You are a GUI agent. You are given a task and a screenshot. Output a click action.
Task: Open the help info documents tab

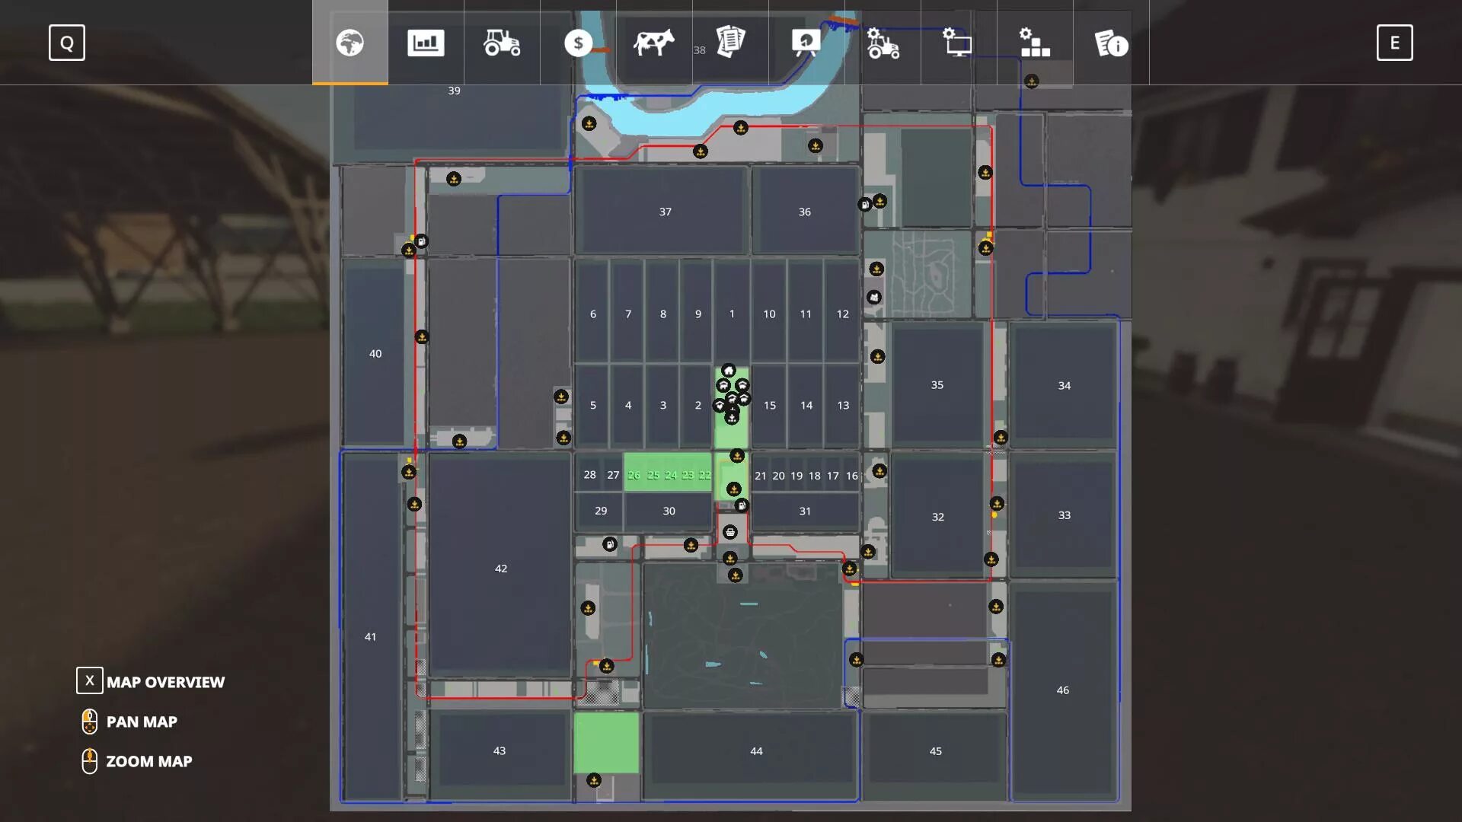[1111, 43]
